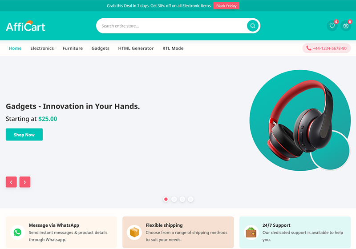356x249 pixels.
Task: Open the shopping cart basket icon
Action: (346, 26)
